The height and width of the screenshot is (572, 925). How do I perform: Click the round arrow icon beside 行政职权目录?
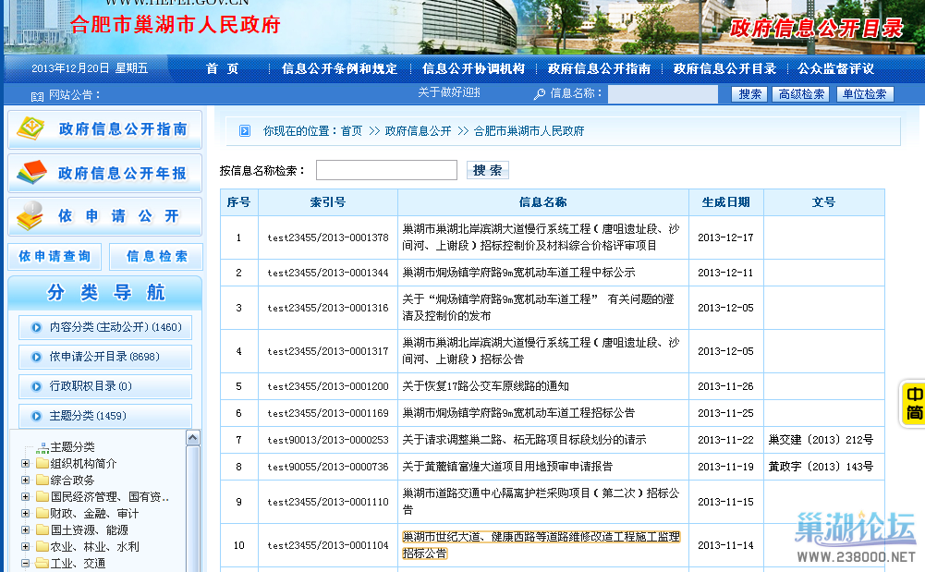click(x=37, y=386)
